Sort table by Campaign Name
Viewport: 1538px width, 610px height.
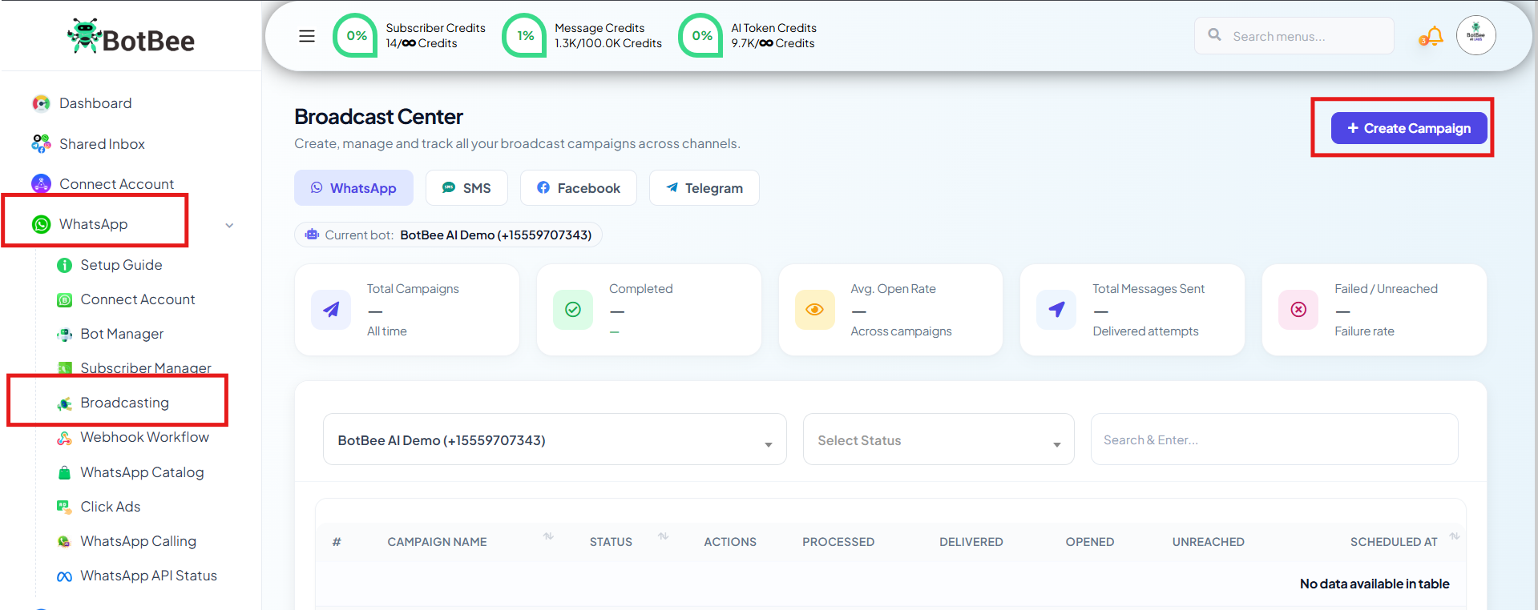(x=548, y=536)
